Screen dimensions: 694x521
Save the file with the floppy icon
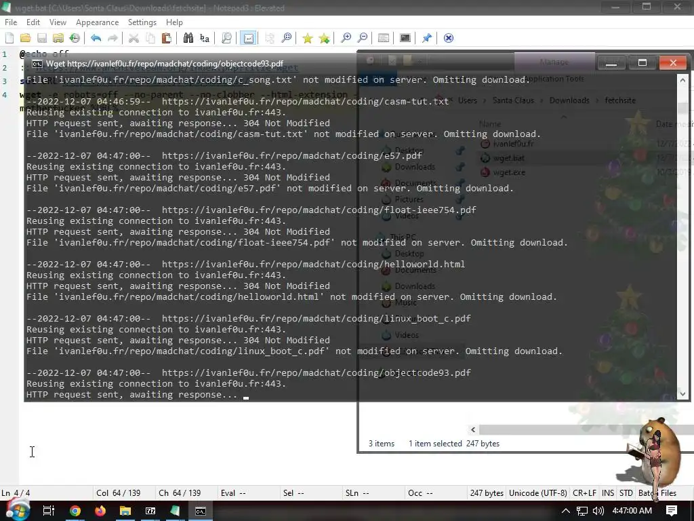click(41, 38)
